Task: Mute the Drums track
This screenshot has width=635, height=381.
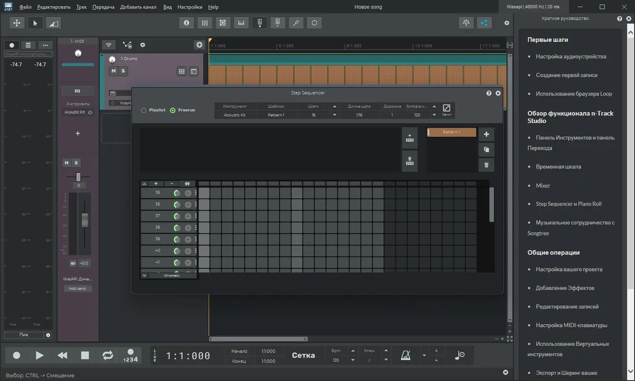Action: pos(113,71)
